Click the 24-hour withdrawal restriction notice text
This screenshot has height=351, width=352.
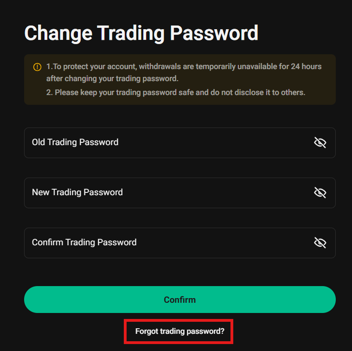click(184, 72)
